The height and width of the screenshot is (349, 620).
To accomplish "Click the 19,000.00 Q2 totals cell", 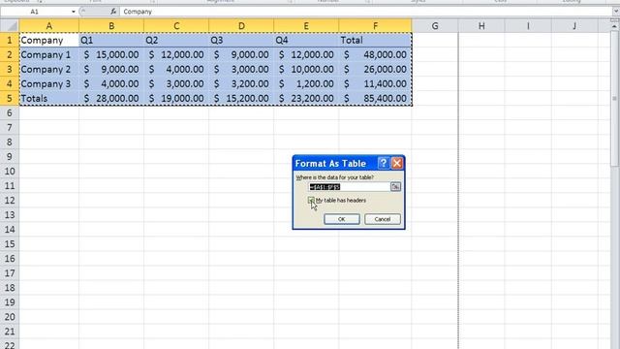I will tap(176, 98).
